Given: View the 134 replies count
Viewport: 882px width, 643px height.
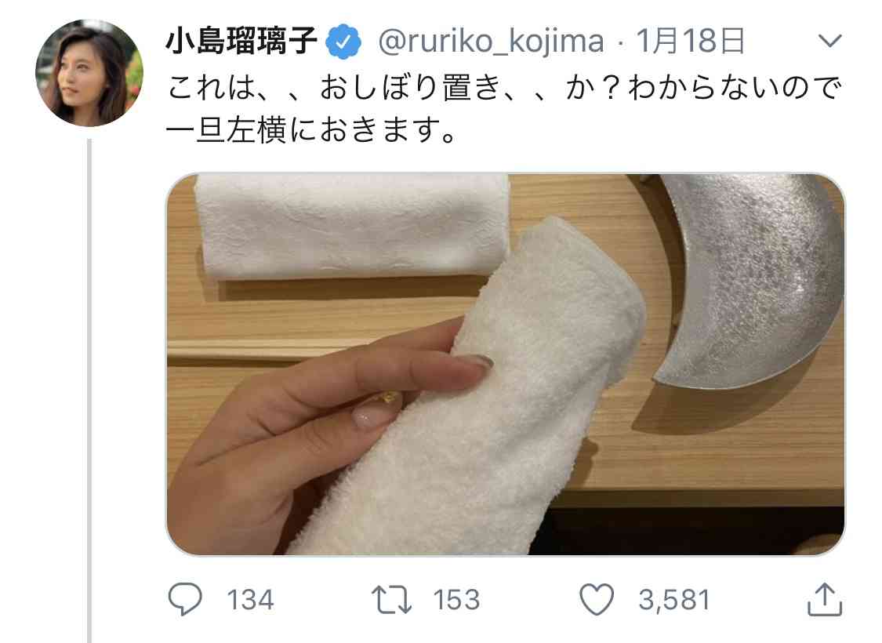Looking at the screenshot, I should point(250,600).
